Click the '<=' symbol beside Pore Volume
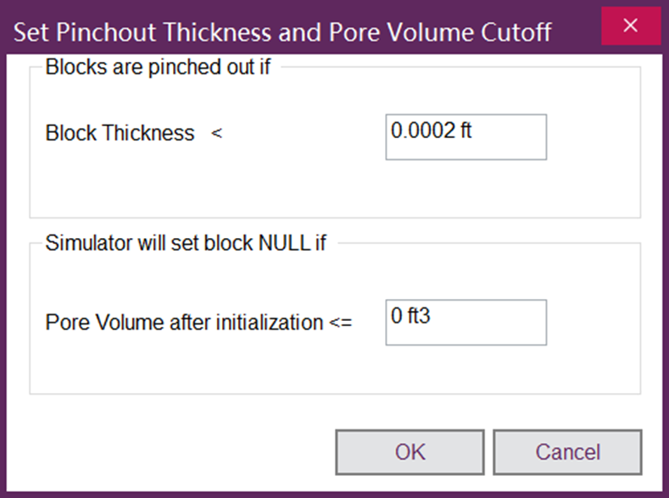 coord(340,323)
